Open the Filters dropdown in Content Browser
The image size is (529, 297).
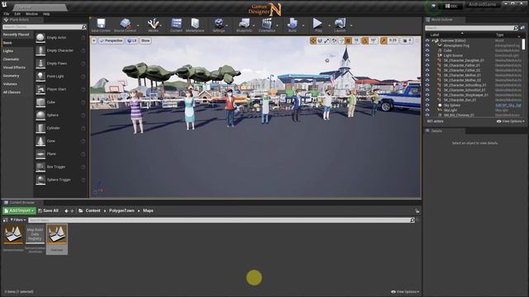coord(18,220)
